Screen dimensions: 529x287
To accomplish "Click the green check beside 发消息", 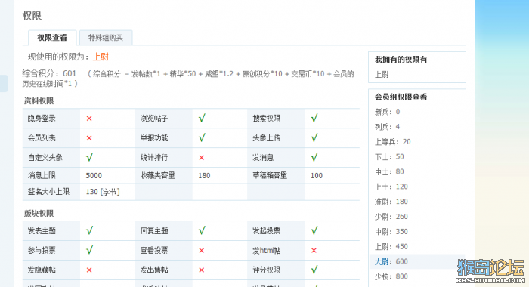I will [314, 158].
